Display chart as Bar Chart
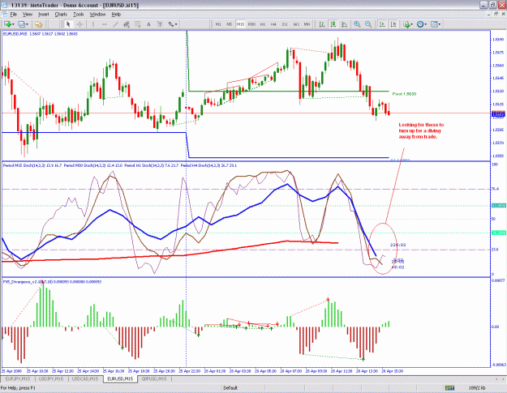Screen dimensions: 507x393 tap(322, 24)
